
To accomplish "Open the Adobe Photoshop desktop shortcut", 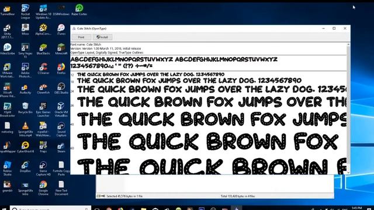I will (25, 71).
